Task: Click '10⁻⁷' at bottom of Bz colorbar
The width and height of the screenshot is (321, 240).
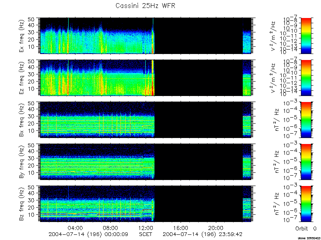Action: point(290,220)
